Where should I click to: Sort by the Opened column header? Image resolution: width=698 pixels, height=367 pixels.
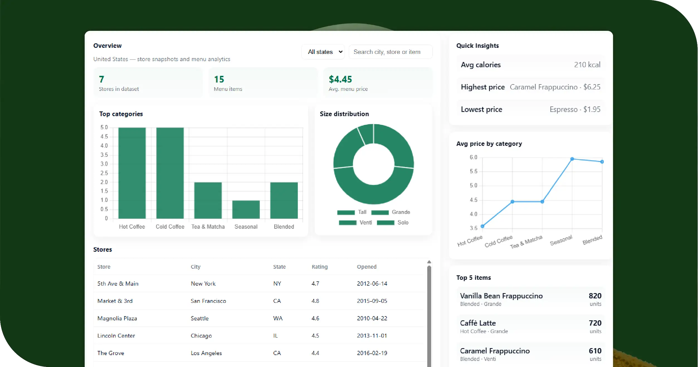367,267
